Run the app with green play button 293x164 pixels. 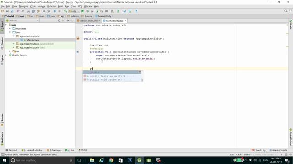click(82, 11)
